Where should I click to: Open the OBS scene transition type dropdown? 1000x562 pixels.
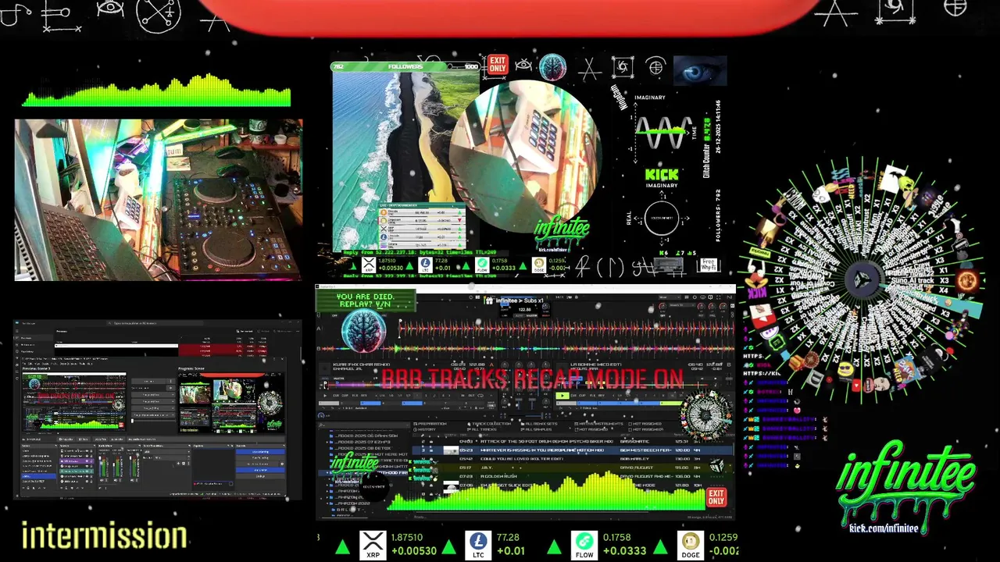coord(167,452)
